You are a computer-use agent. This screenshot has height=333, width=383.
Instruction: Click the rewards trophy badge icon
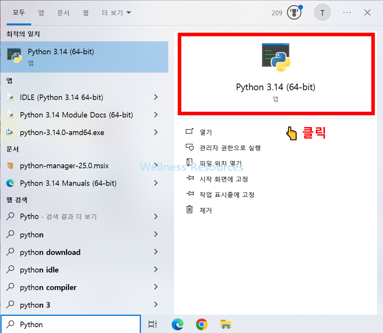tap(294, 13)
